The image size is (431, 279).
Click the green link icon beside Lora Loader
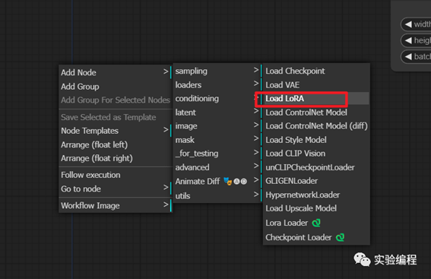pyautogui.click(x=316, y=223)
